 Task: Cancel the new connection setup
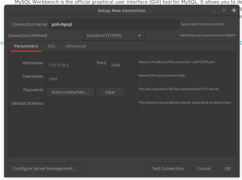(204, 169)
